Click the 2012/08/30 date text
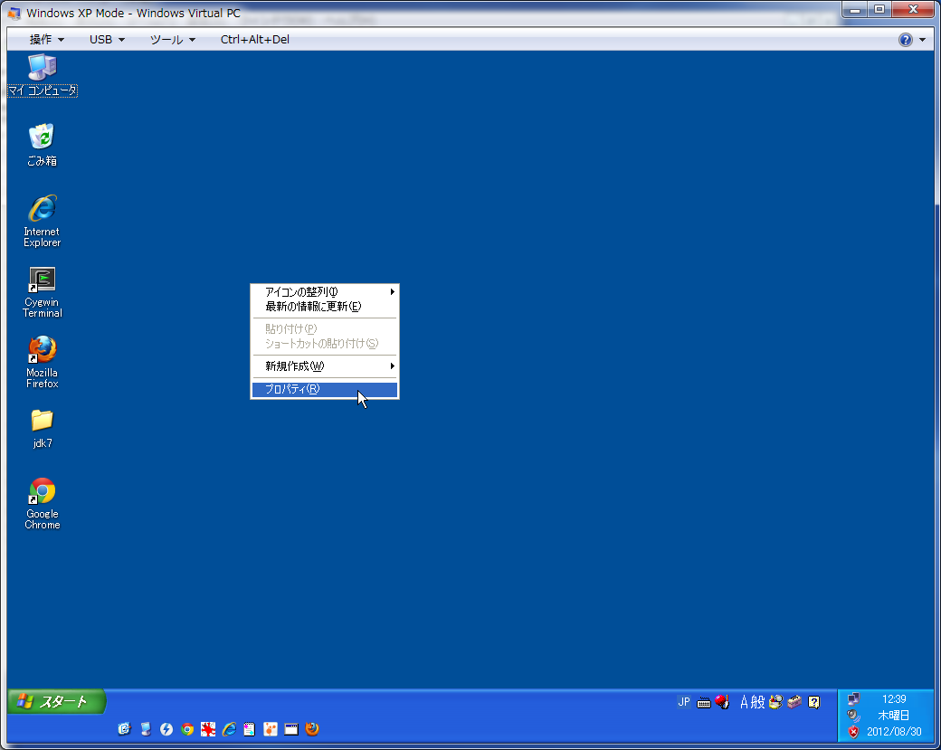 pos(894,732)
